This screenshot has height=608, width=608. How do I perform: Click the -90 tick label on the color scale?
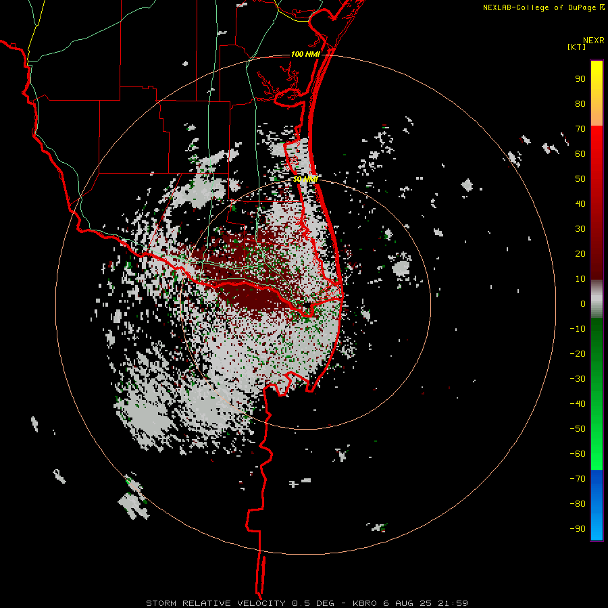(578, 528)
